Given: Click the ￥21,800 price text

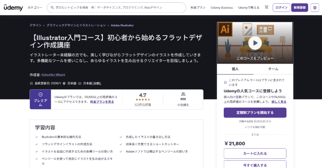Looking at the screenshot, I should tap(234, 144).
